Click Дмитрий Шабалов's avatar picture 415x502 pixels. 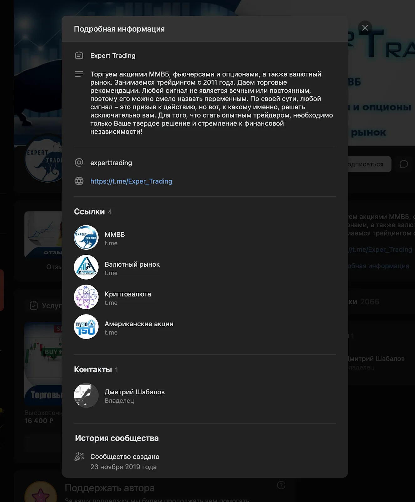pos(86,395)
